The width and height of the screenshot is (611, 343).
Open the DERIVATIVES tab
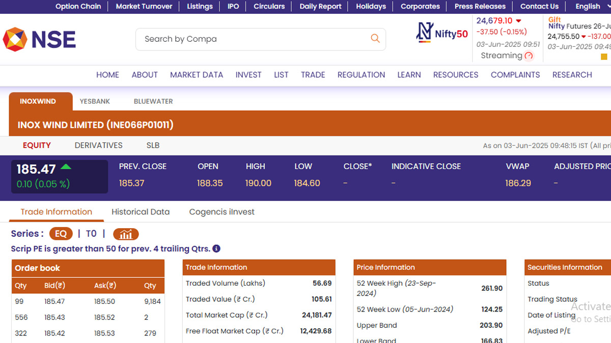pos(98,145)
